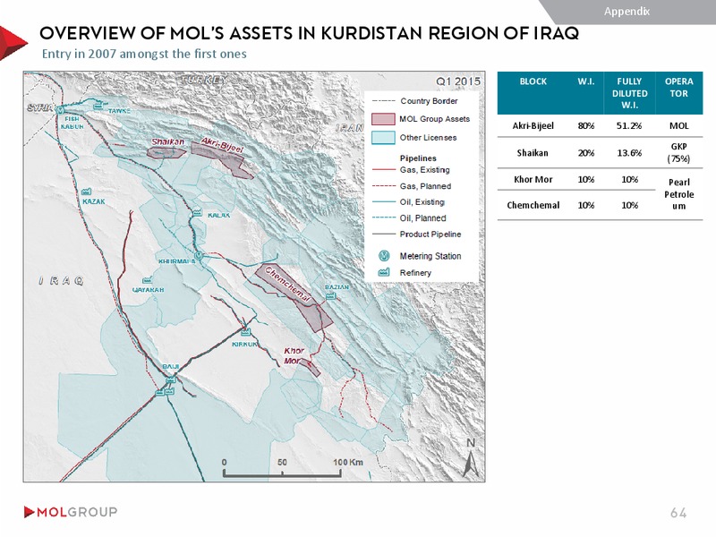Click the 20% cell in Shaikan row
This screenshot has height=537, width=716.
coord(586,153)
